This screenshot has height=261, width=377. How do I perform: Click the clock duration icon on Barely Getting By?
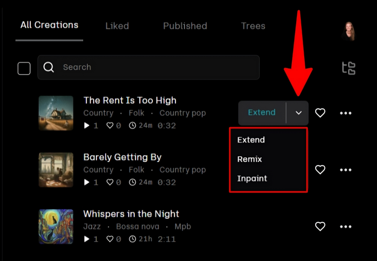coord(132,182)
